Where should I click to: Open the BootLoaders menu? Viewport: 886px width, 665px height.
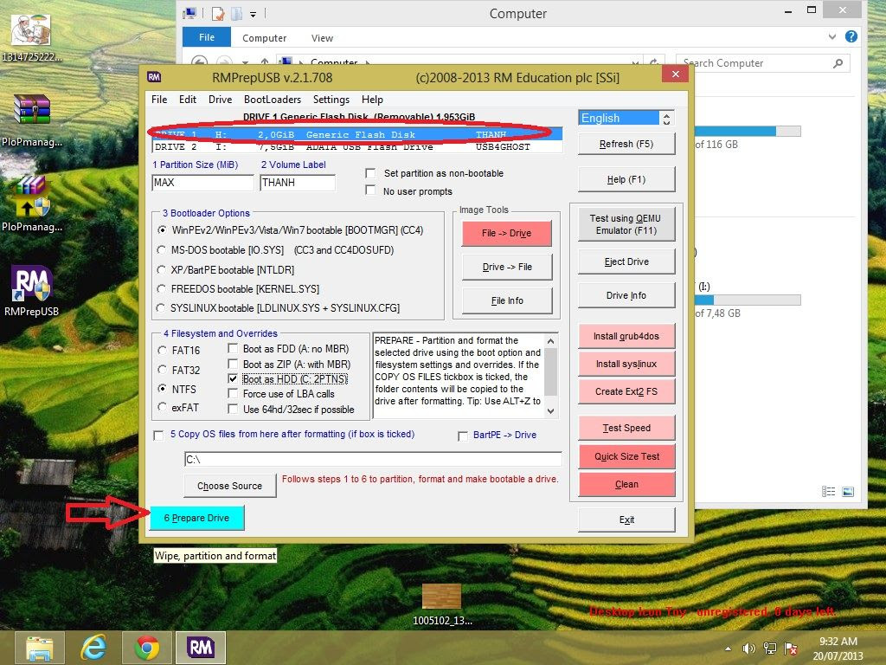[x=273, y=100]
